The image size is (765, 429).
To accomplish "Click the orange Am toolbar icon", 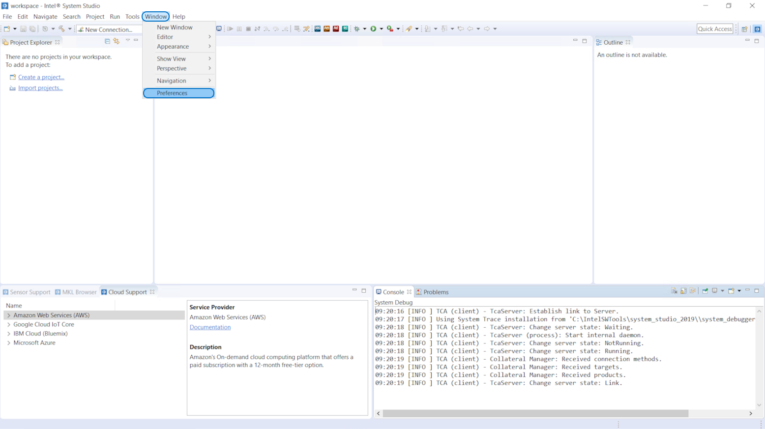I will [x=326, y=29].
